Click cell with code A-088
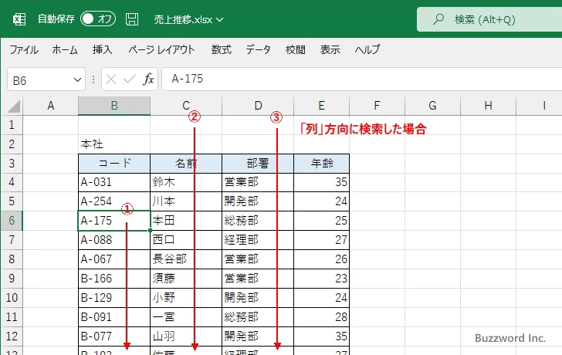562x355 pixels. [x=114, y=240]
